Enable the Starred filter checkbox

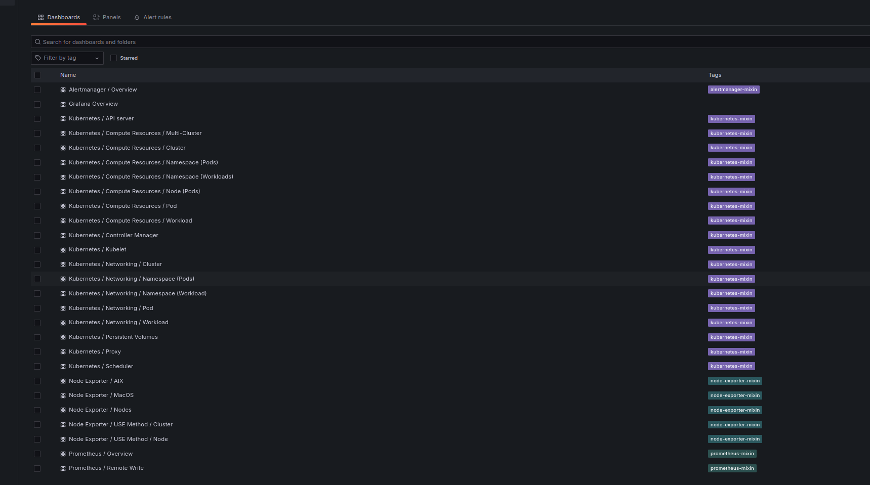[113, 58]
